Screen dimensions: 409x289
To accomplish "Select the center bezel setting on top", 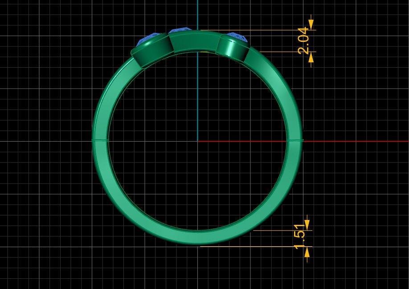I will [196, 41].
